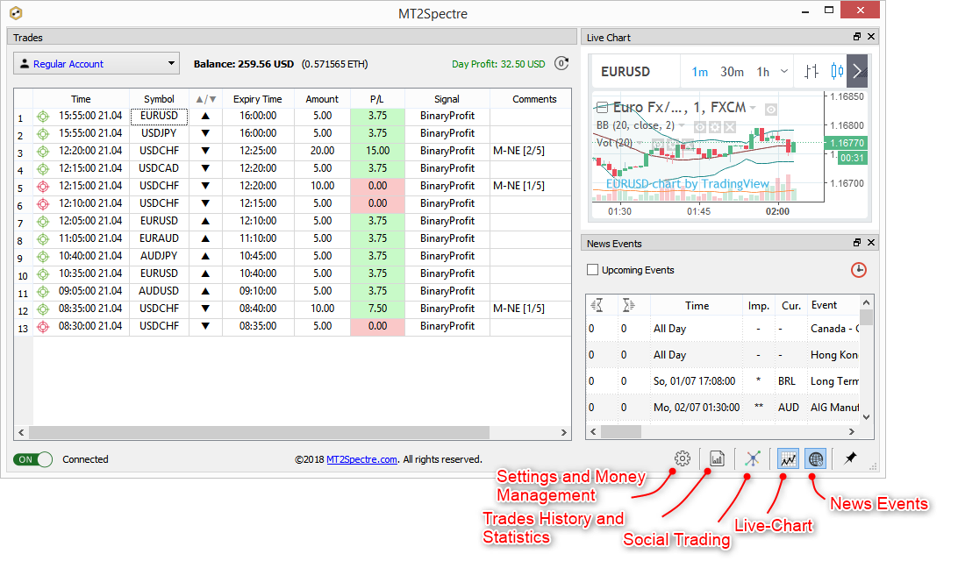Click the down arrow in USDCAD row
958x568 pixels.
(x=205, y=168)
